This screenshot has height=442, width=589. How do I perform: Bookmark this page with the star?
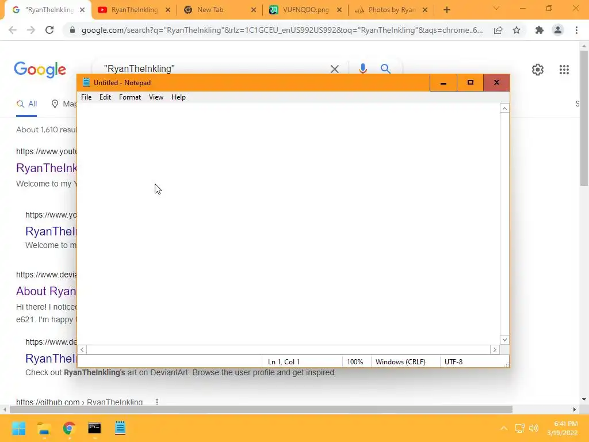517,30
